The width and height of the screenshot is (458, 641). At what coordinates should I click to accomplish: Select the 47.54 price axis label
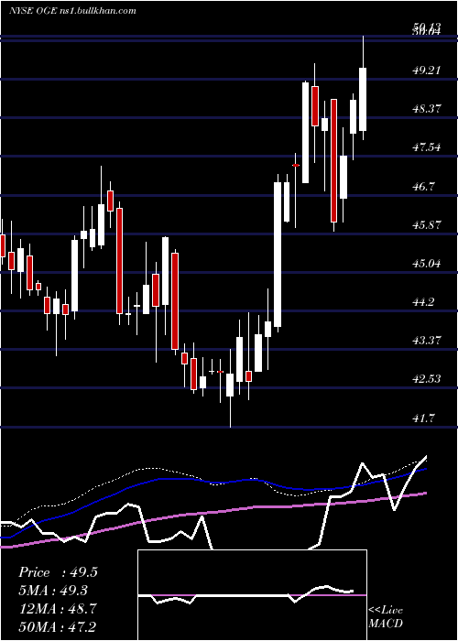pos(427,147)
